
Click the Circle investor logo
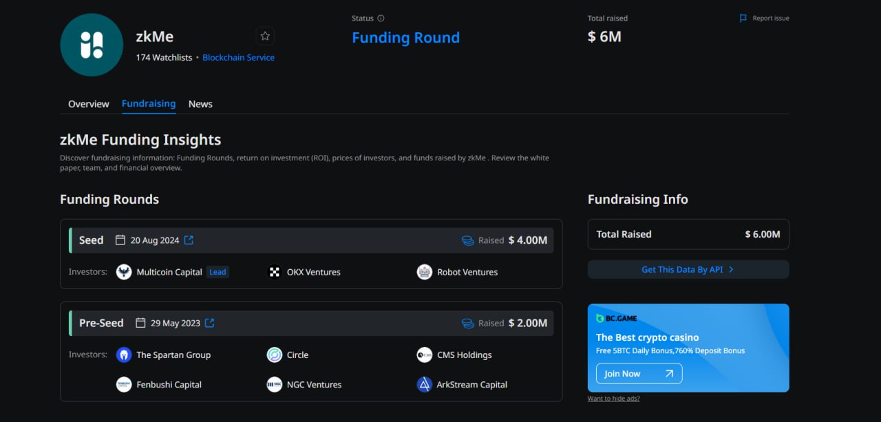tap(275, 355)
